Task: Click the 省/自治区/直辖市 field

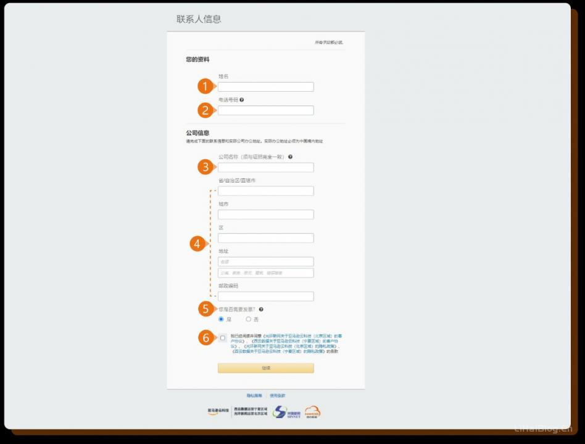Action: coord(265,191)
